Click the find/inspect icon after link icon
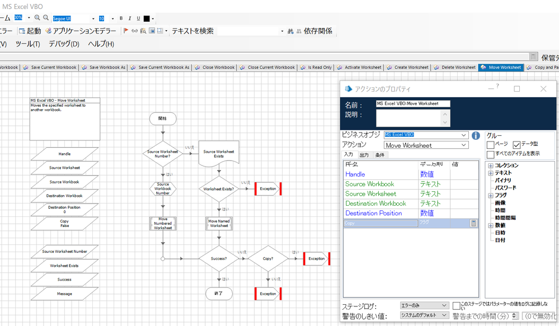Viewport: 559px width, 326px height. (143, 31)
